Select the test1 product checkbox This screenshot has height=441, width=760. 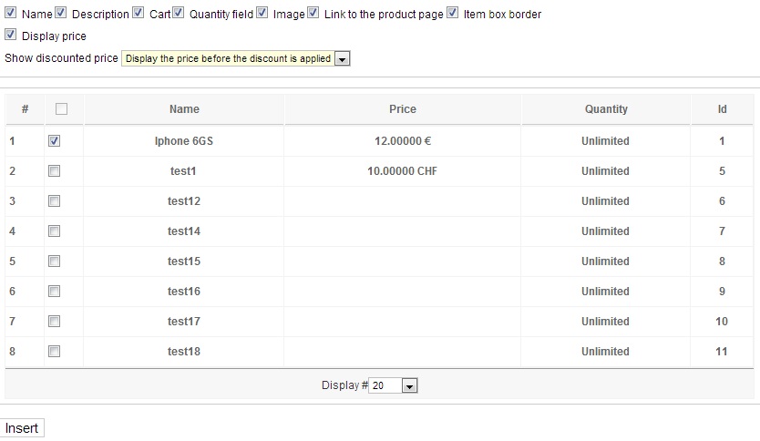pos(55,171)
